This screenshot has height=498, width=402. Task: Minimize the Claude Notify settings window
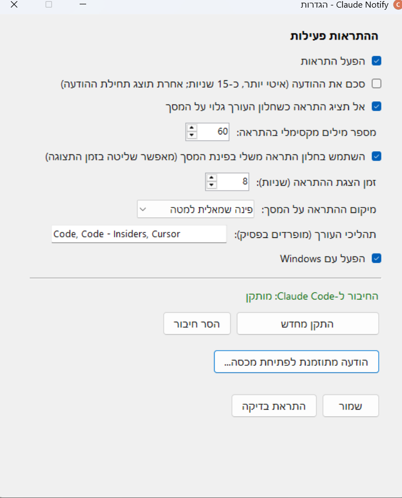tap(83, 4)
